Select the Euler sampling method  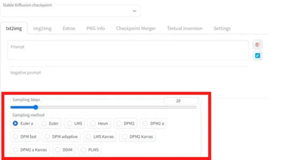pyautogui.click(x=50, y=123)
